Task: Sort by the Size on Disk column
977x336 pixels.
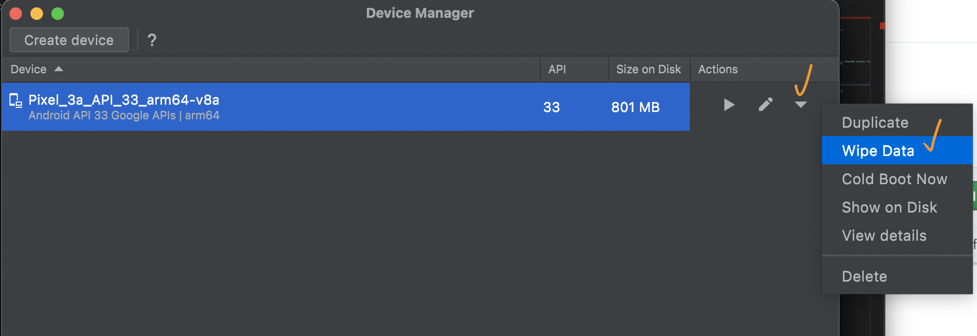Action: point(649,69)
